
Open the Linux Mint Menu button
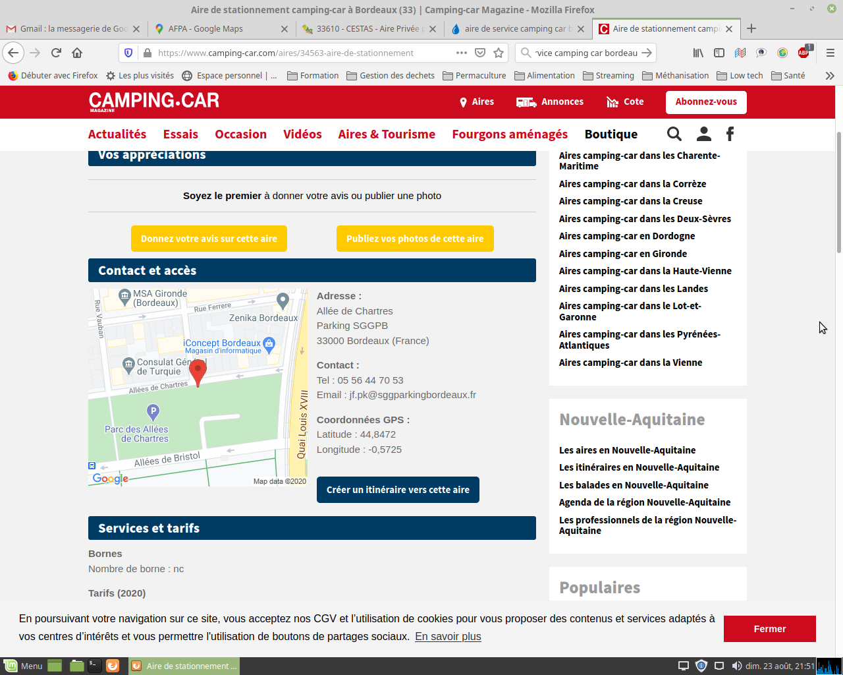coord(24,666)
